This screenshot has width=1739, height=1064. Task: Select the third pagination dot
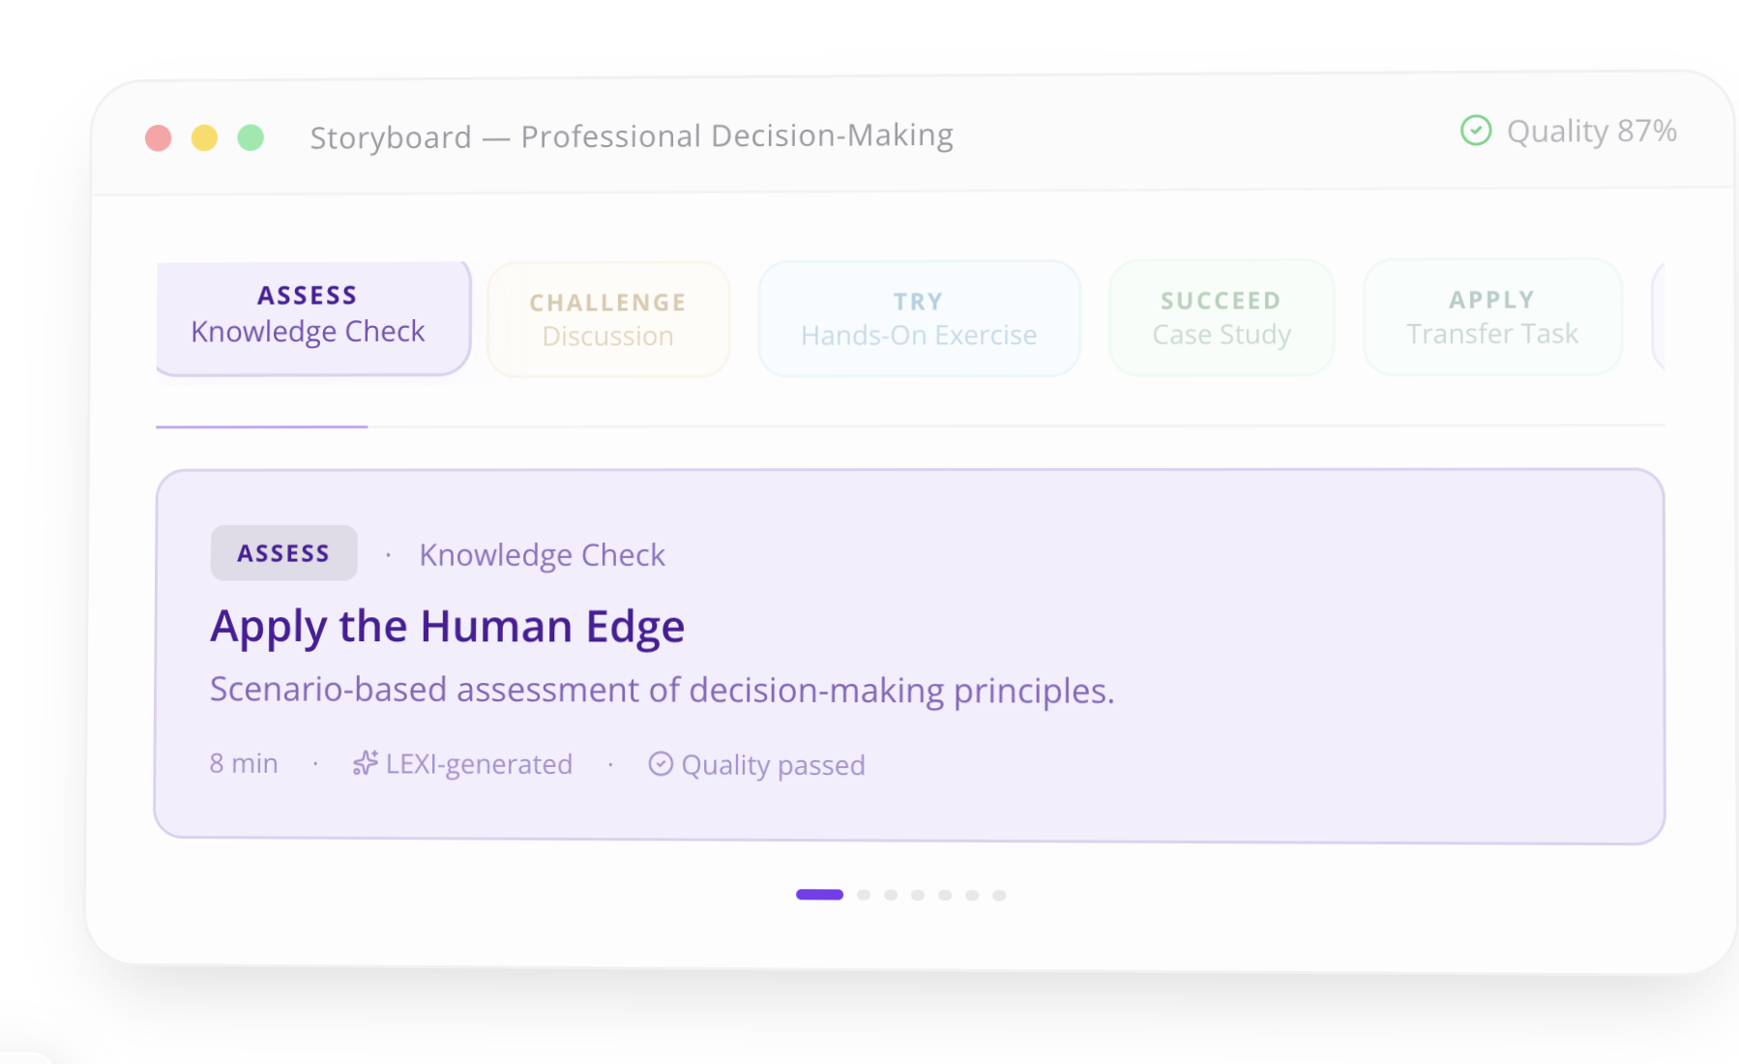coord(891,895)
